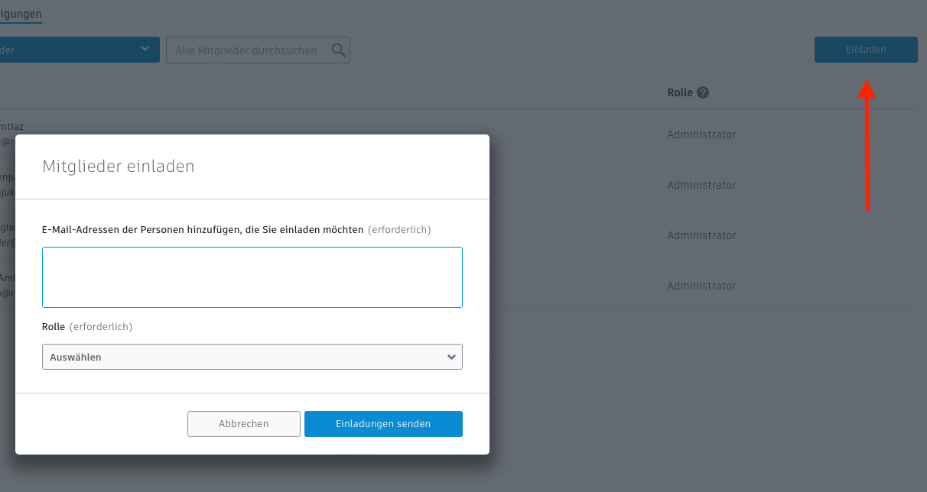Click the E-Mail-Adressen der Personen hinzufügen label
This screenshot has width=927, height=492.
pyautogui.click(x=203, y=229)
